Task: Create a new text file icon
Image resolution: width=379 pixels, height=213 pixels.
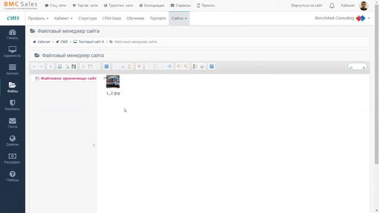Action: [67, 66]
